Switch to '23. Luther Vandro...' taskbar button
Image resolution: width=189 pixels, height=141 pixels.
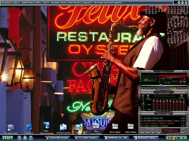click(x=87, y=138)
